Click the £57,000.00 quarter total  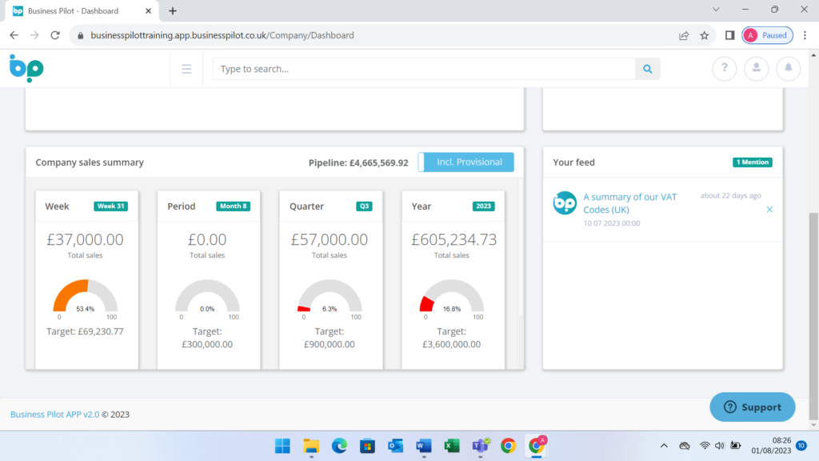coord(330,239)
